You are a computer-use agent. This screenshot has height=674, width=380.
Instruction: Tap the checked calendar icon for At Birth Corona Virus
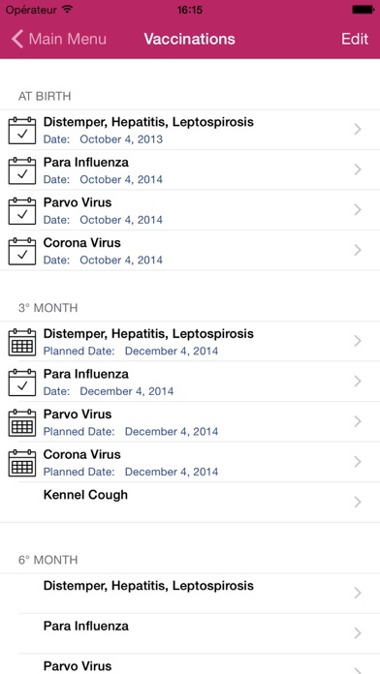22,251
